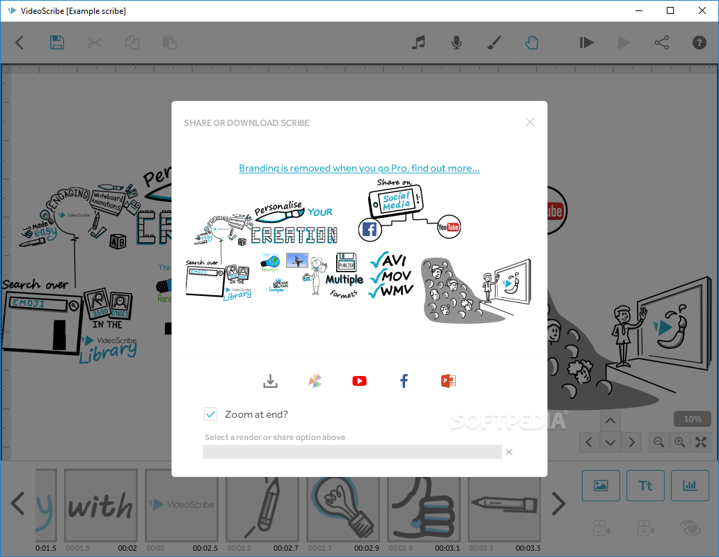Share the scribe to YouTube

pyautogui.click(x=359, y=381)
